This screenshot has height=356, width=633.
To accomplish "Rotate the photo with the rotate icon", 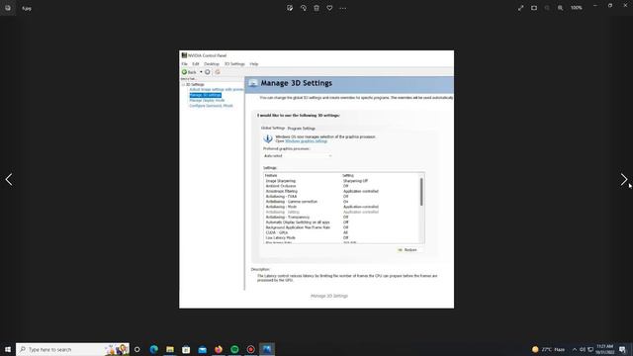I will (x=304, y=8).
